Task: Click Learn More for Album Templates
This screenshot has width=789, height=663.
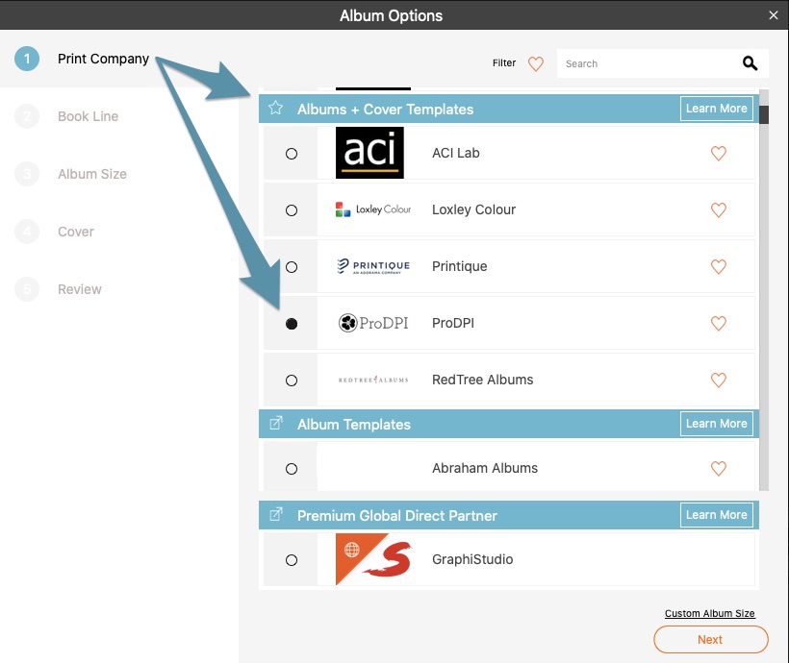Action: pyautogui.click(x=716, y=424)
